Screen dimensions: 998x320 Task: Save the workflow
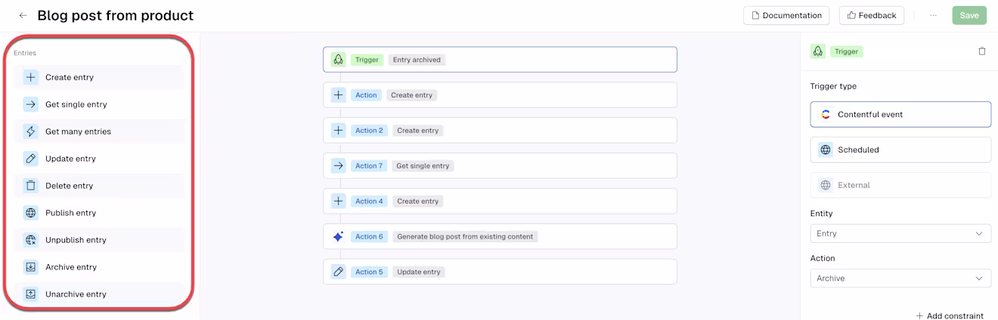[x=969, y=15]
